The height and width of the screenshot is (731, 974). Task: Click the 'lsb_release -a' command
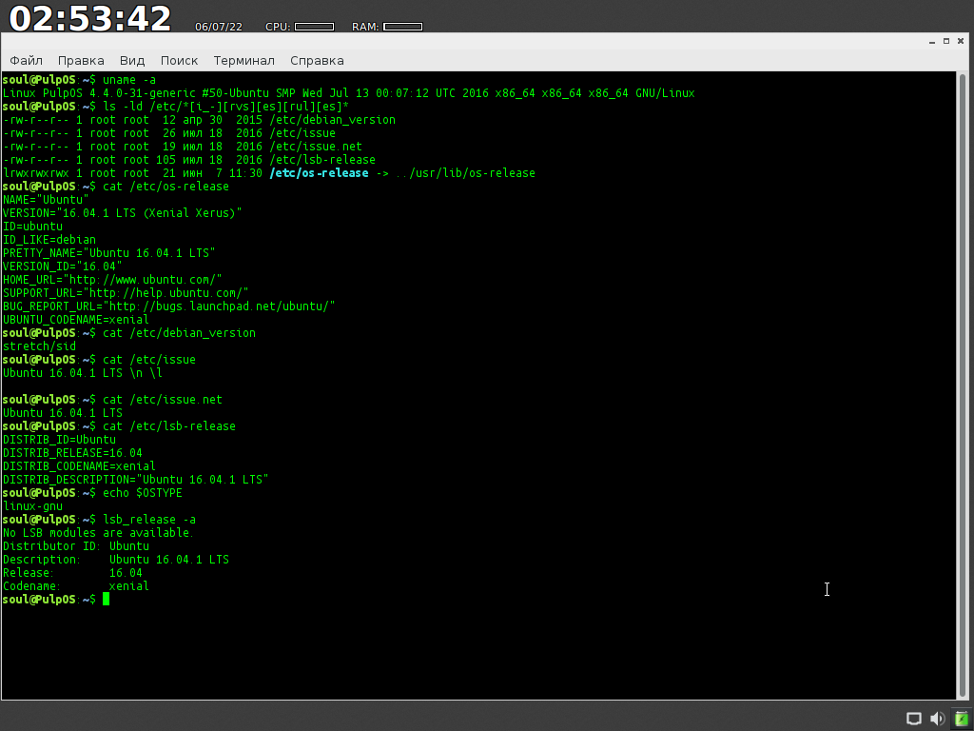[149, 519]
